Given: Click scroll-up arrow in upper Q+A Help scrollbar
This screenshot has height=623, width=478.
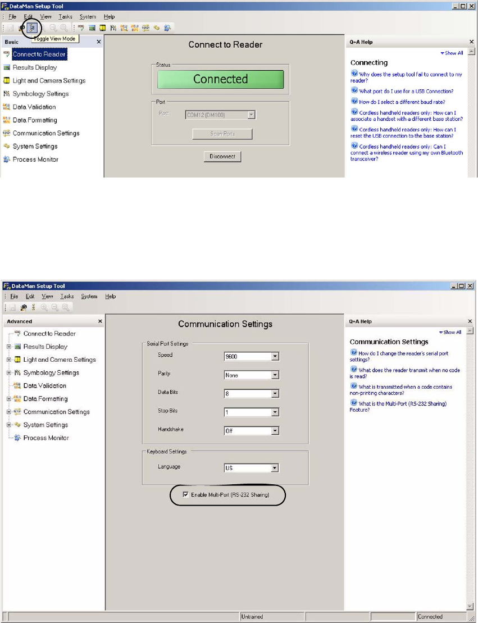Looking at the screenshot, I should pyautogui.click(x=471, y=51).
